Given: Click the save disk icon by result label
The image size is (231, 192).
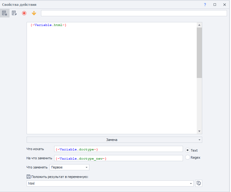Looking at the screenshot, I should [28, 177].
